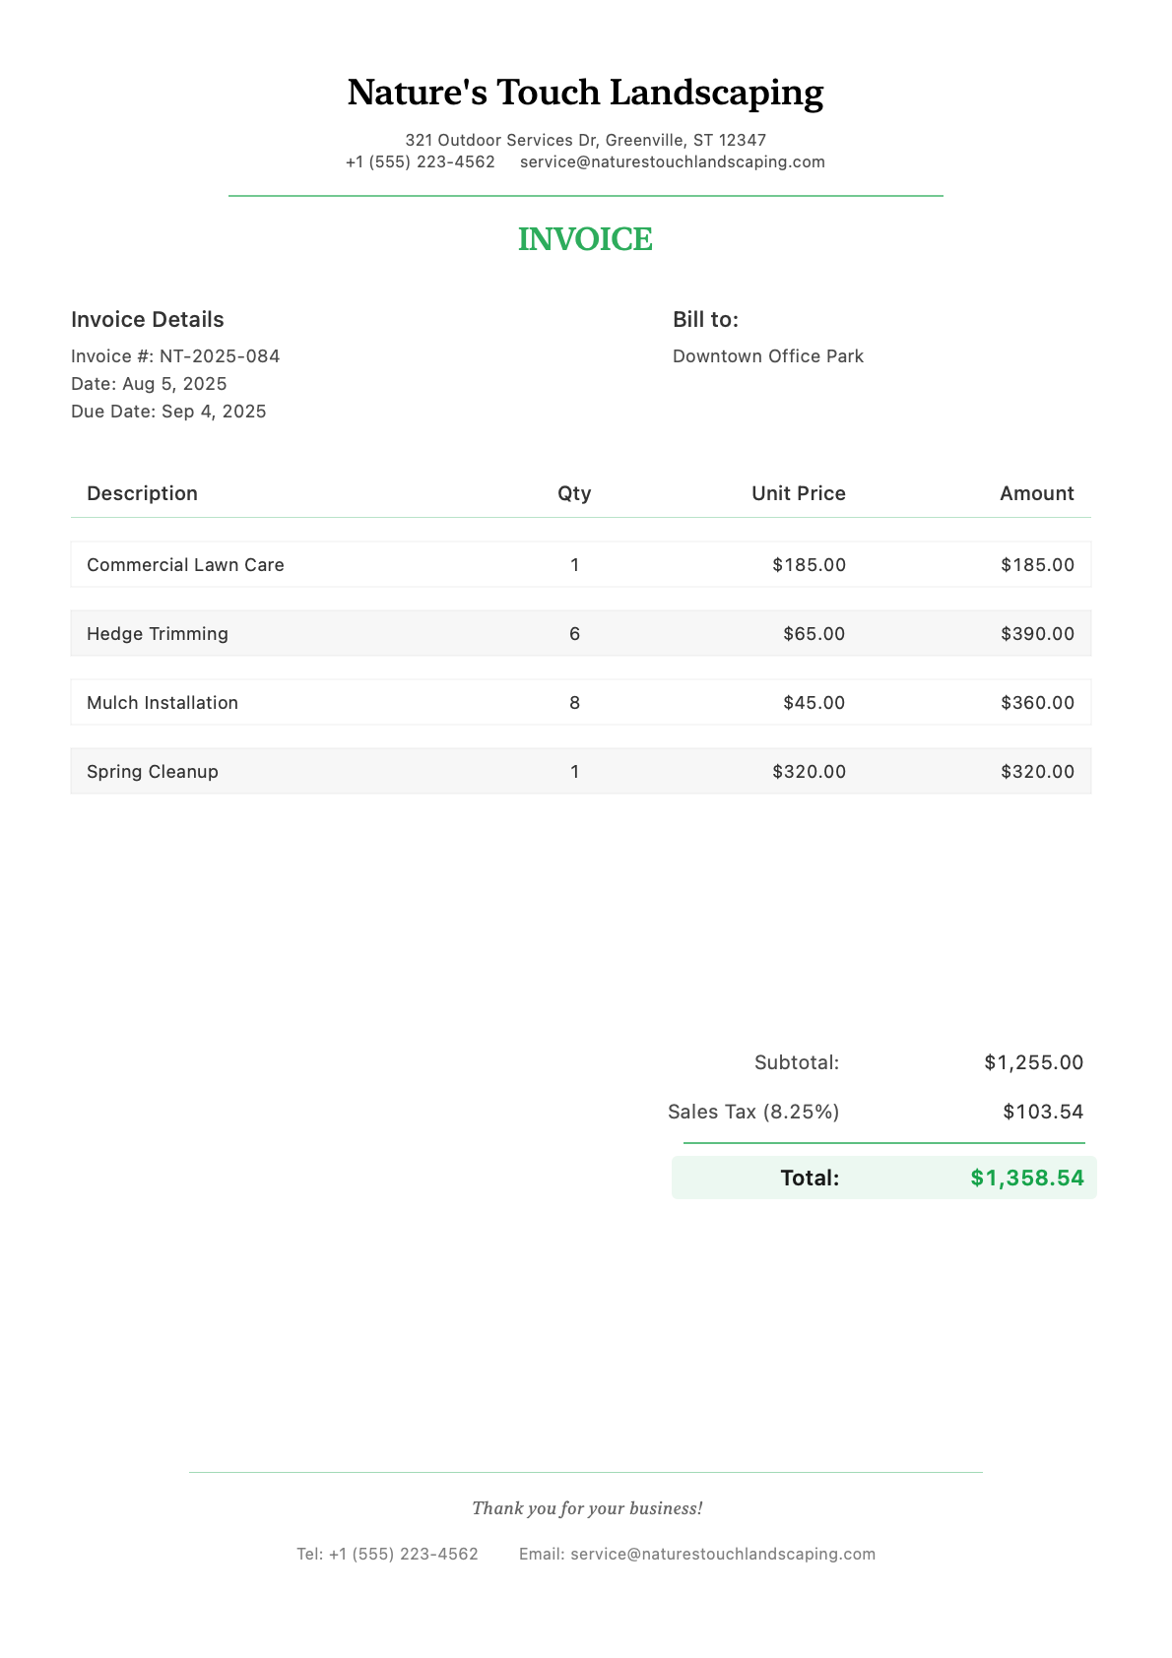Click the $360.00 amount

[1038, 702]
